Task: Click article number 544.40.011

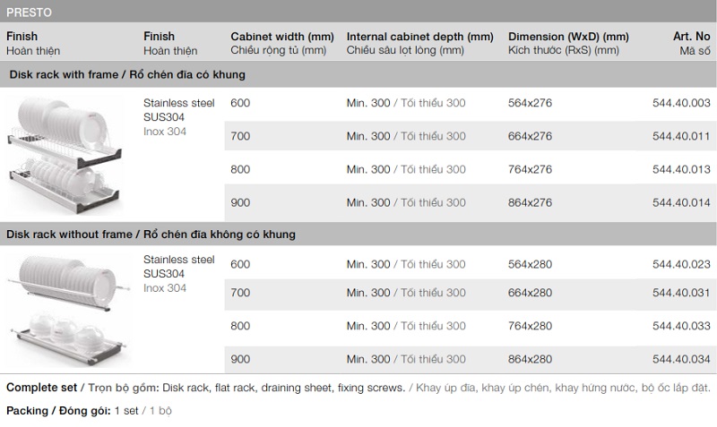Action: tap(681, 136)
